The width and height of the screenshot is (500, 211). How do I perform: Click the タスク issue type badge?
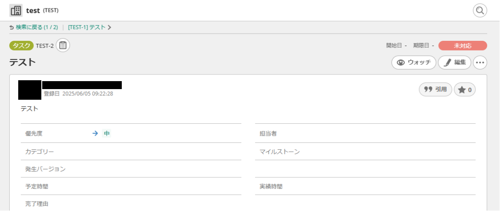click(x=21, y=46)
